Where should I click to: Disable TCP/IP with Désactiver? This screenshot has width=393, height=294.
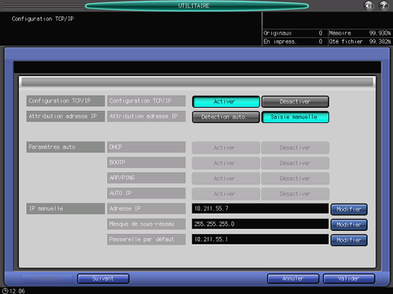[x=295, y=102]
